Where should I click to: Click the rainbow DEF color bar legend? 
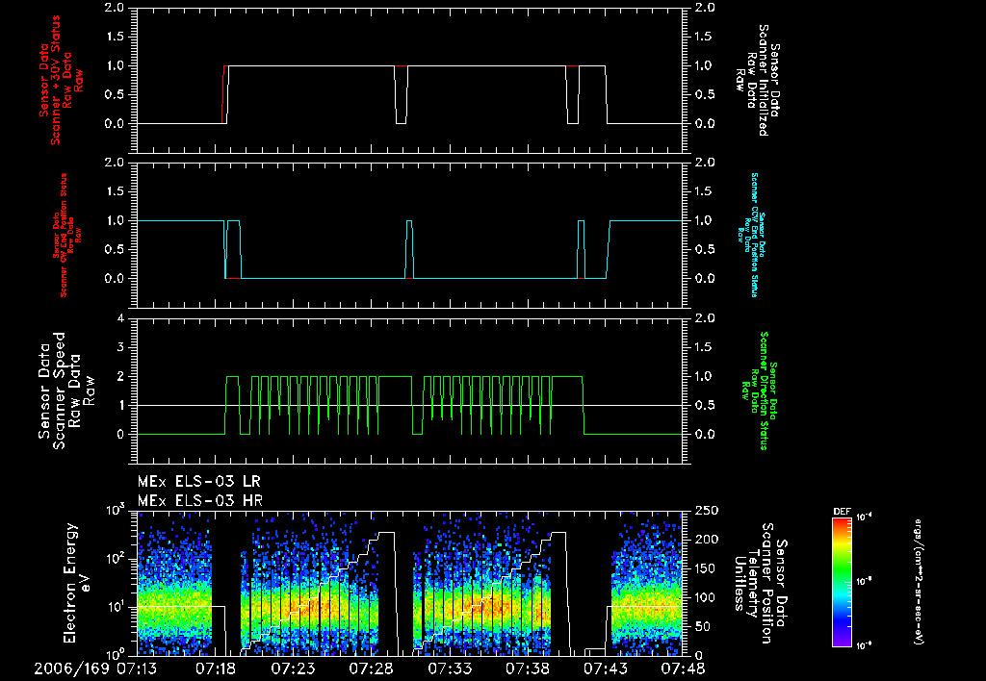(x=842, y=581)
